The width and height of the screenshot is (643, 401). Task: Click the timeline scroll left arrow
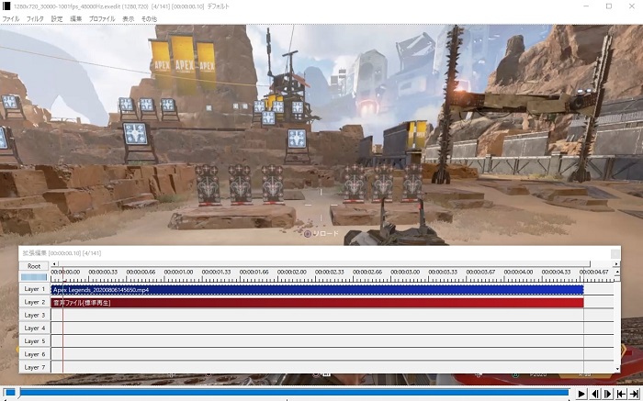click(x=54, y=263)
